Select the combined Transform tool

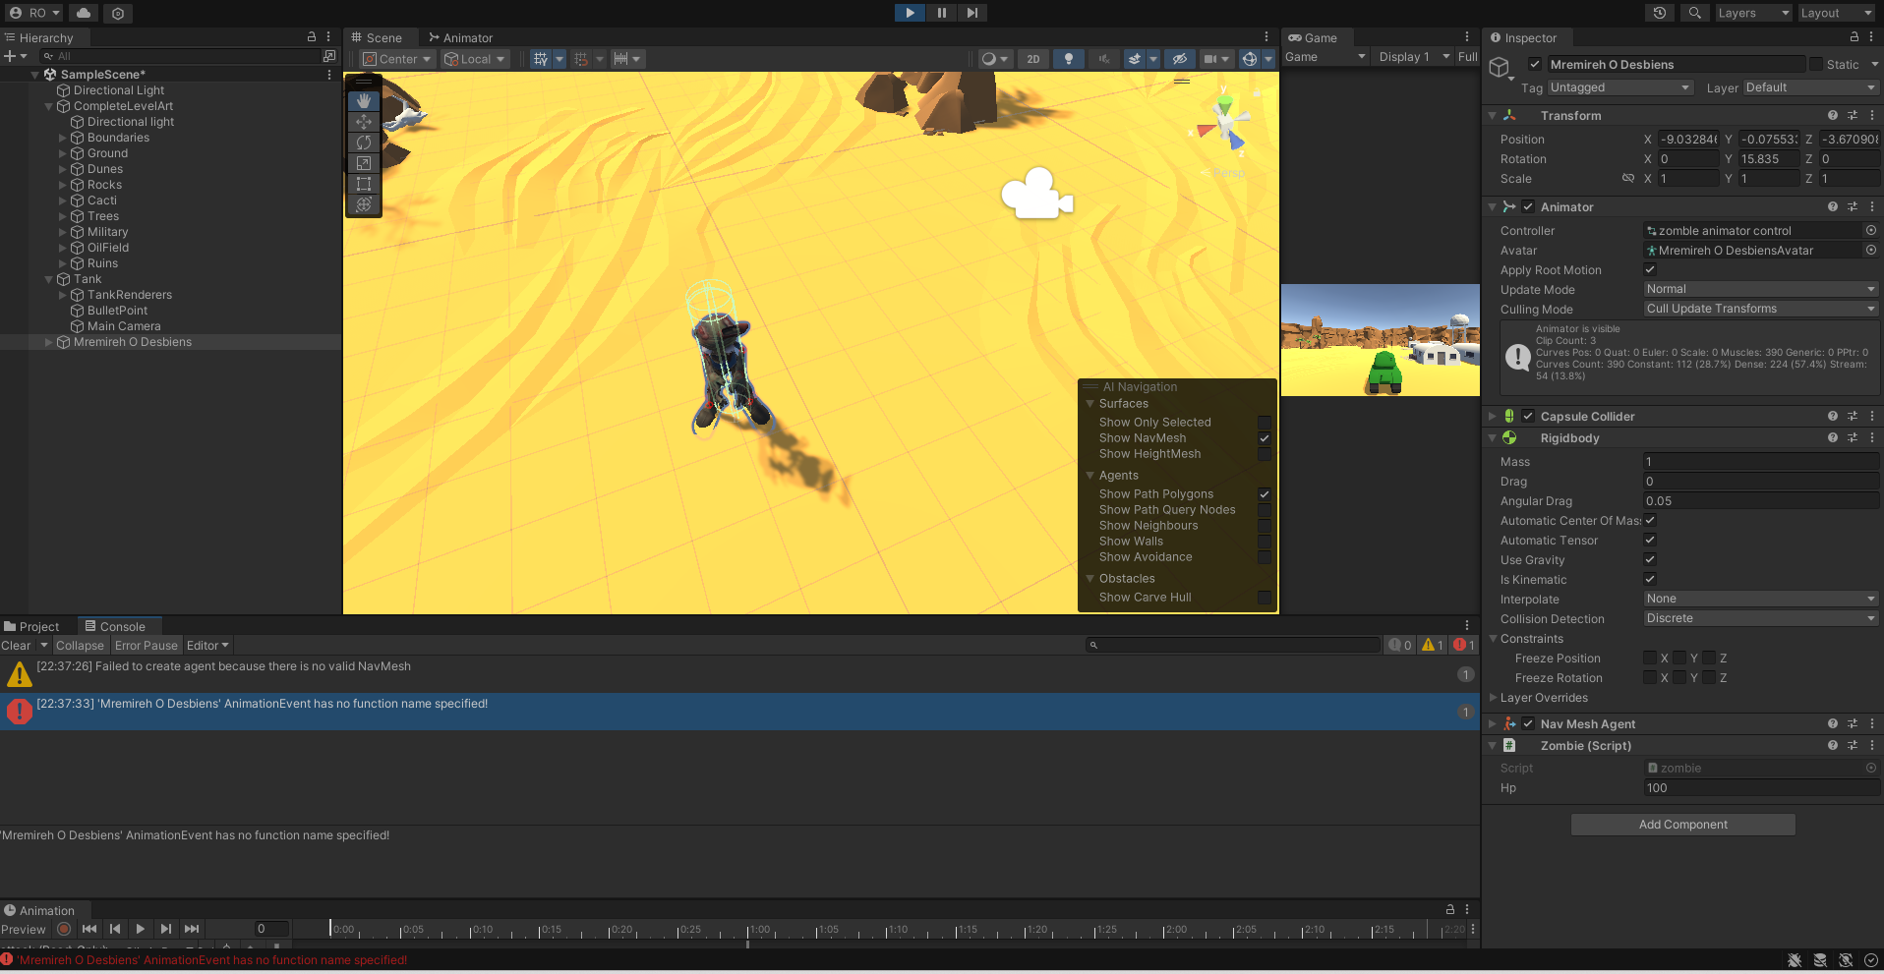(364, 204)
